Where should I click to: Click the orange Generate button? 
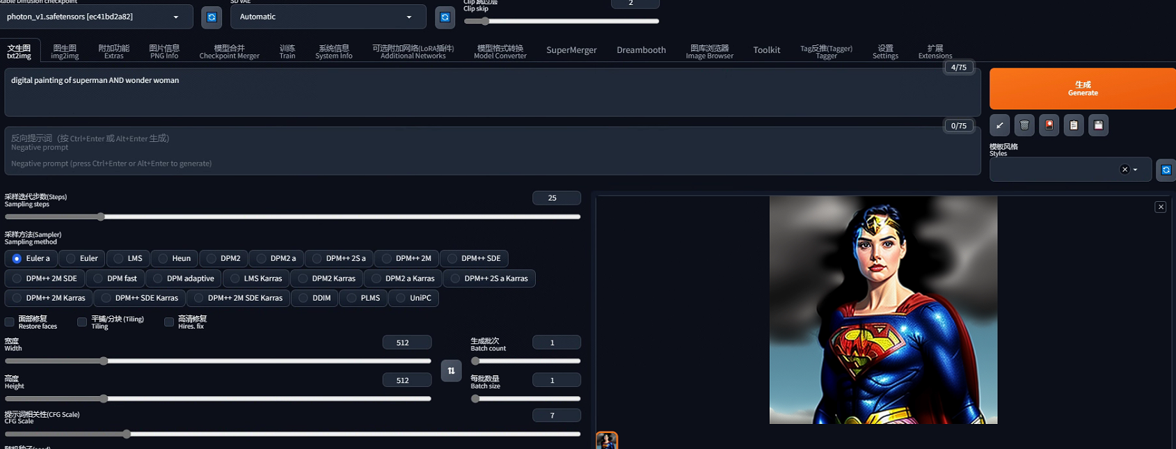[x=1083, y=88]
